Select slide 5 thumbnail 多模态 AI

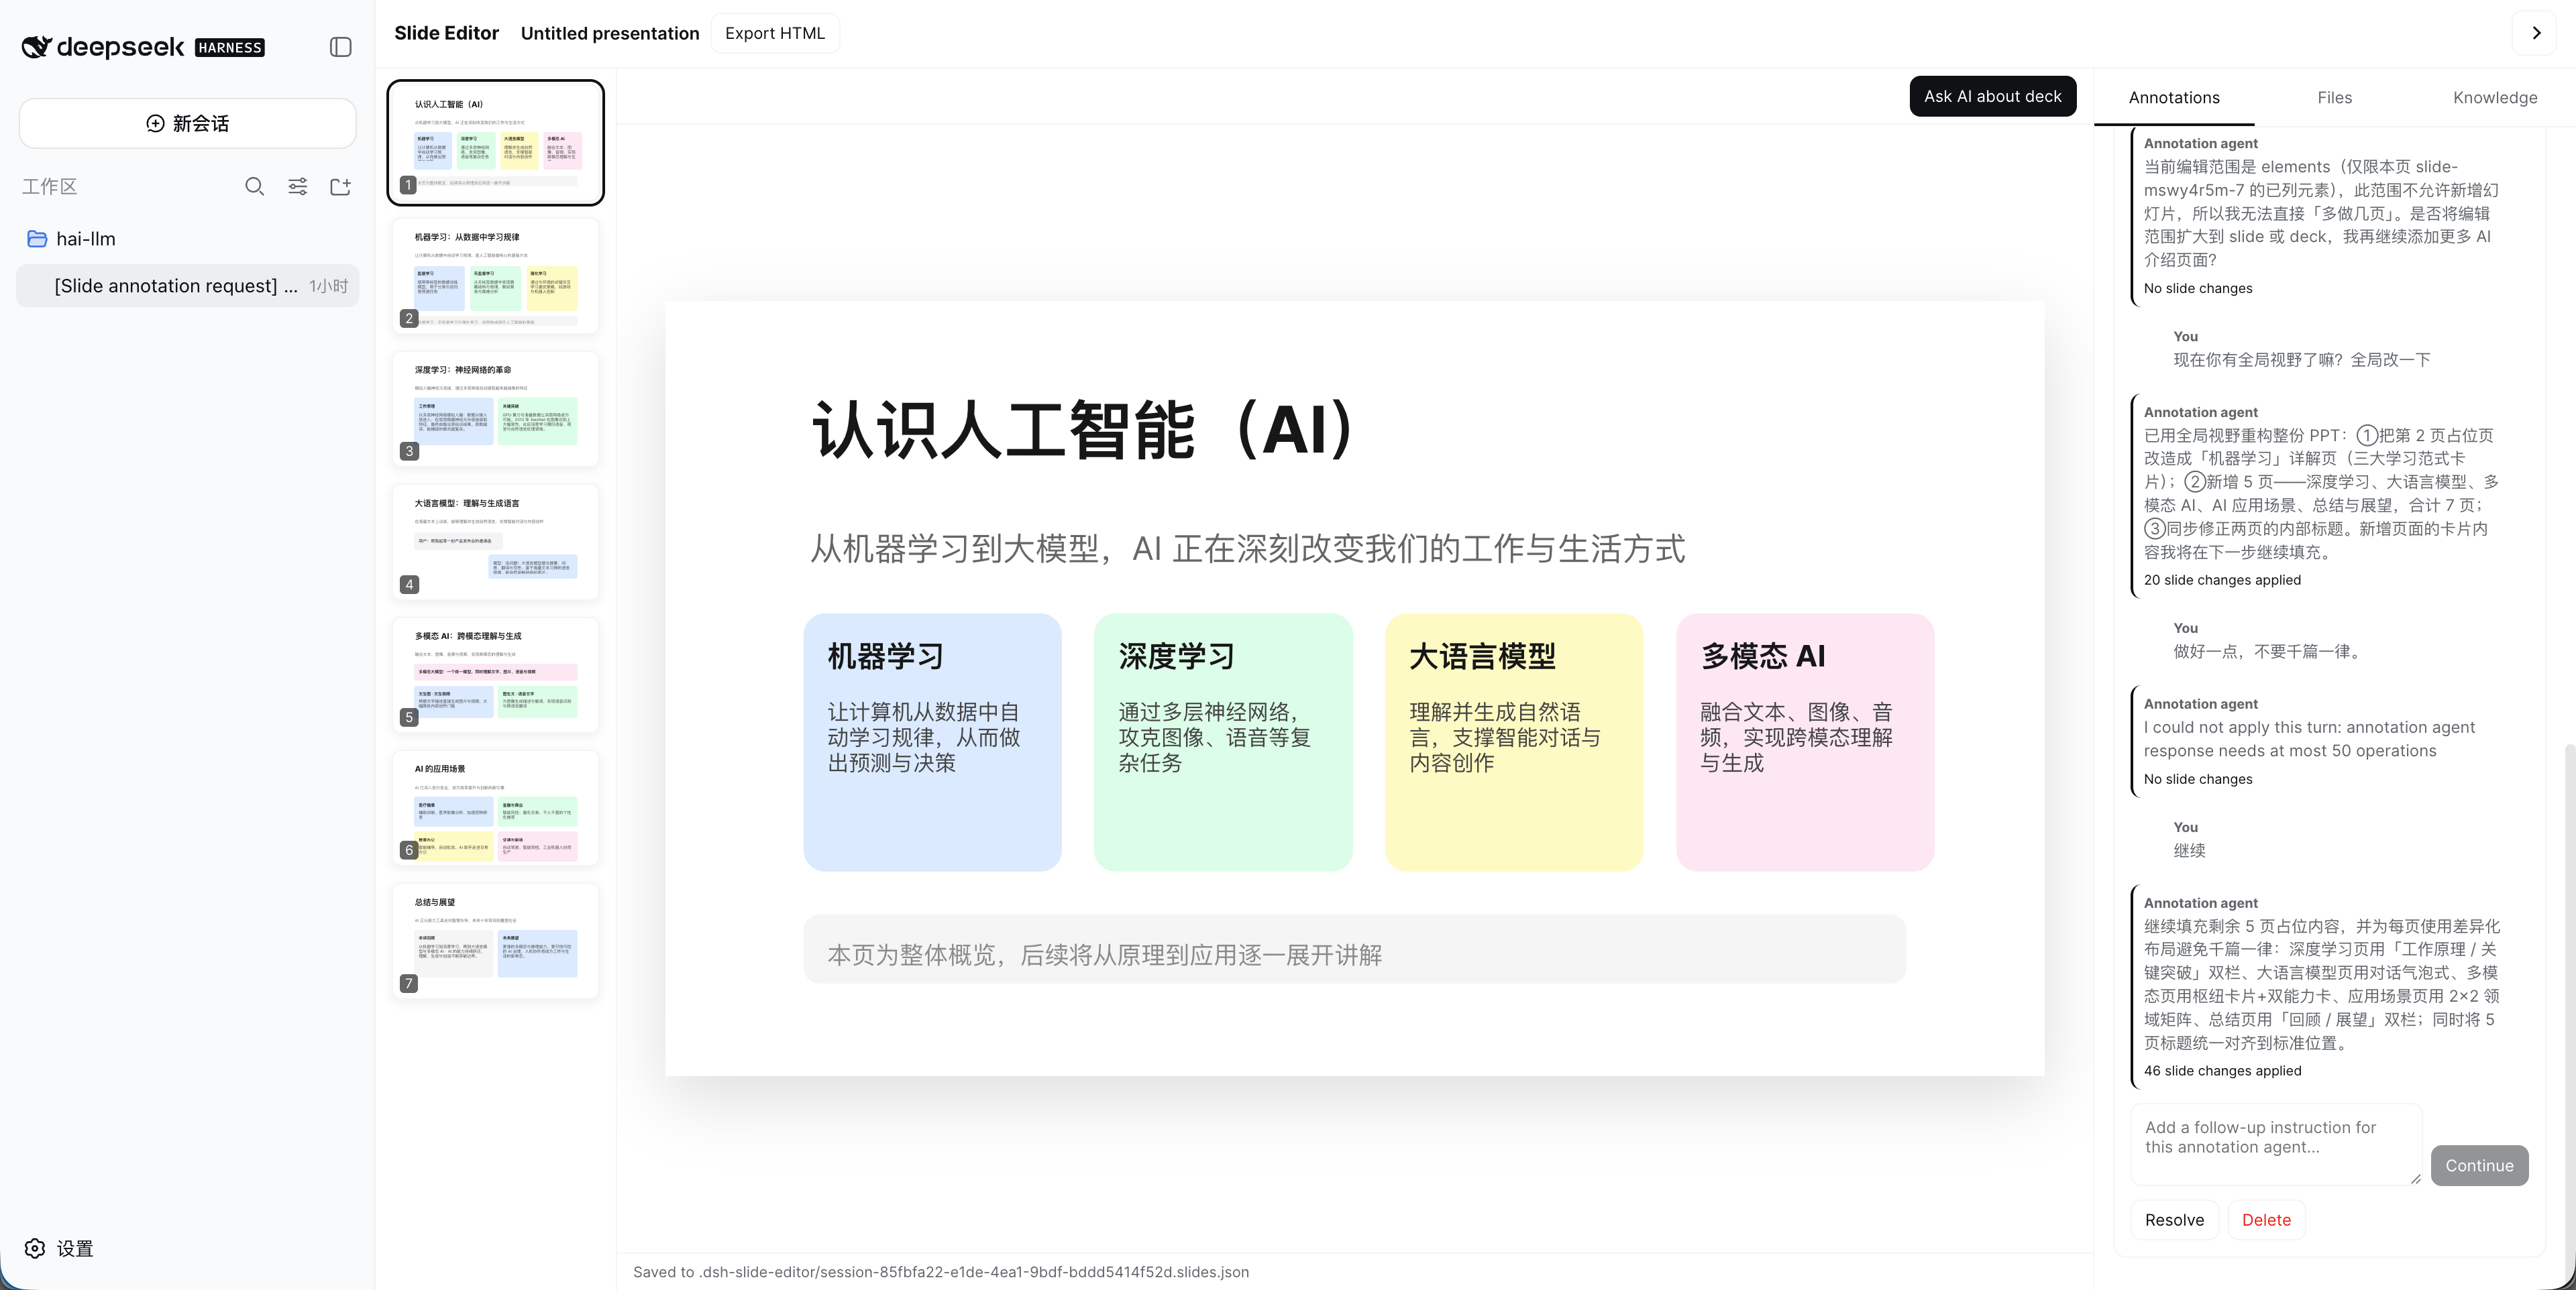click(496, 675)
